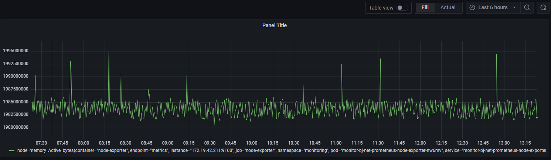Expand the time range chevron arrow
The image size is (551, 160).
coord(514,7)
